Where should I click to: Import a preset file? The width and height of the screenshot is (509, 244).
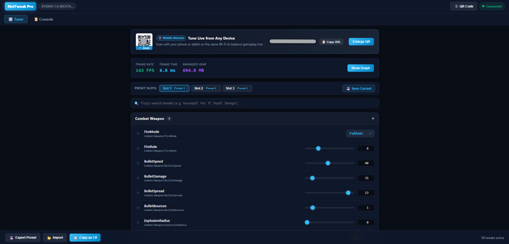click(55, 237)
